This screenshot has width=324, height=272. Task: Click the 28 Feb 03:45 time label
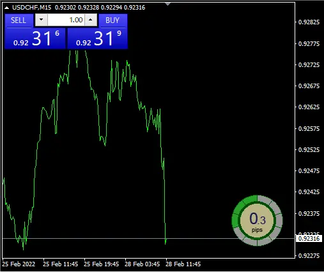[143, 264]
